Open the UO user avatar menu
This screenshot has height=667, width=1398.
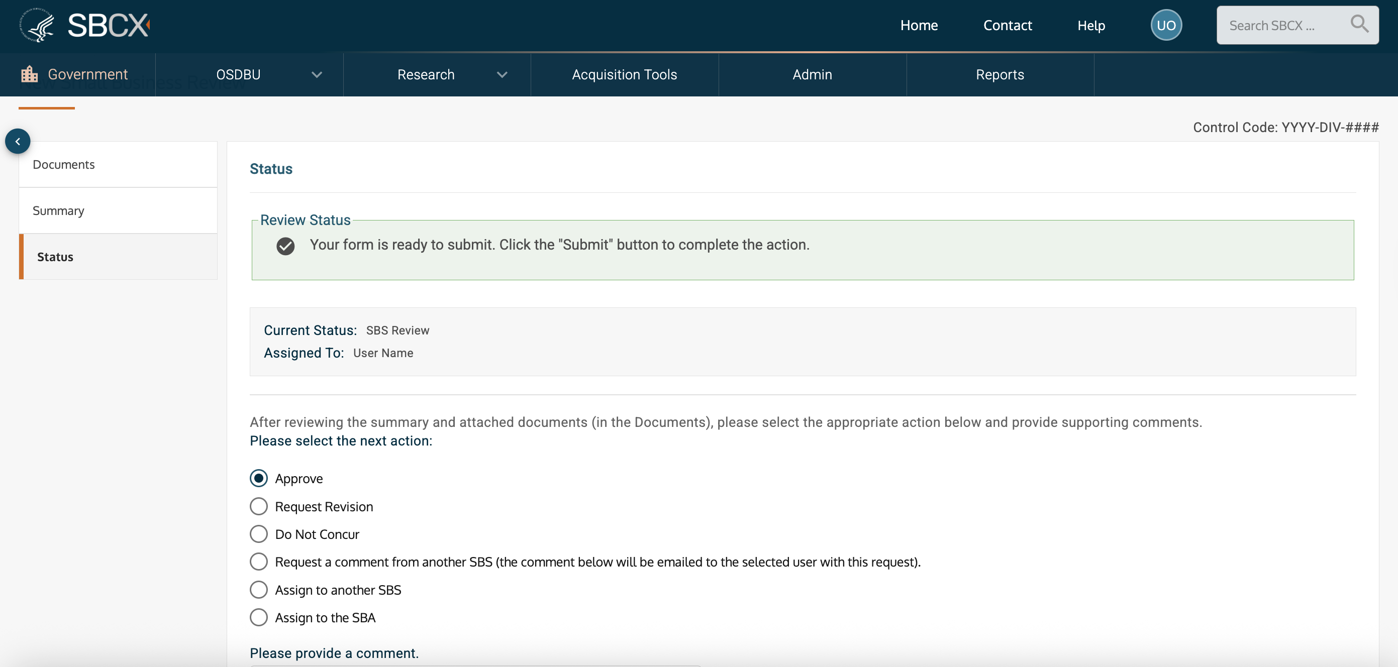point(1166,25)
